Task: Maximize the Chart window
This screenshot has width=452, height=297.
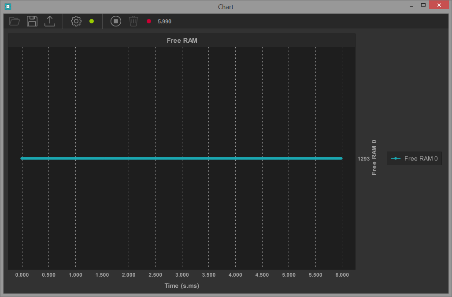Action: click(423, 5)
